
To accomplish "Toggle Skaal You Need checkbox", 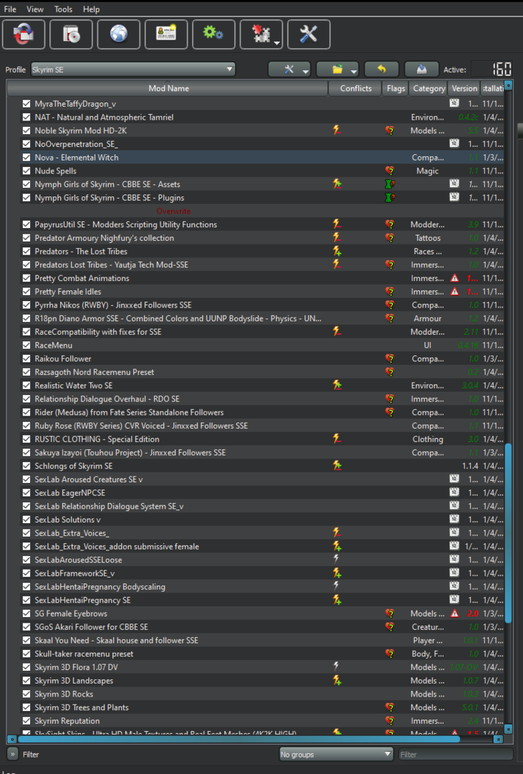I will [x=27, y=640].
